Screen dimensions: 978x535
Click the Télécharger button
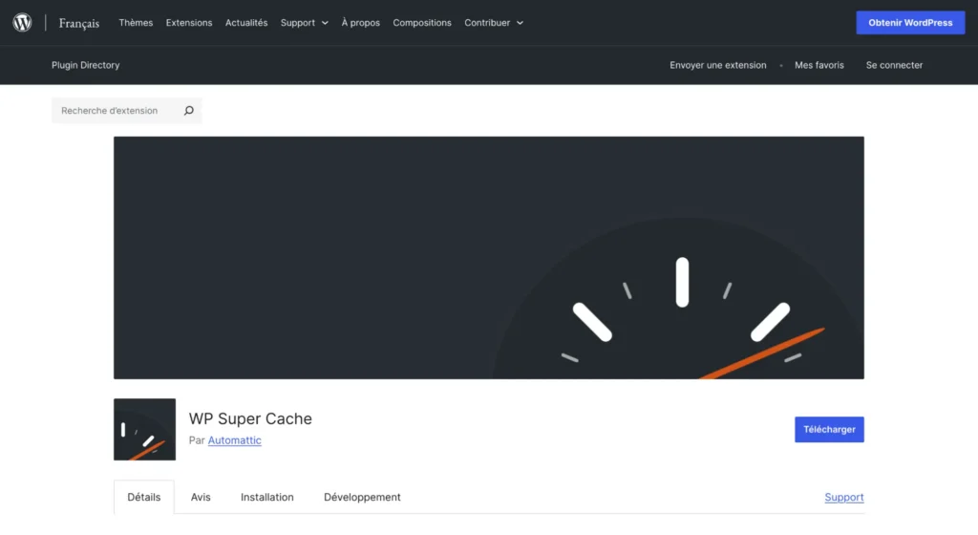point(830,430)
